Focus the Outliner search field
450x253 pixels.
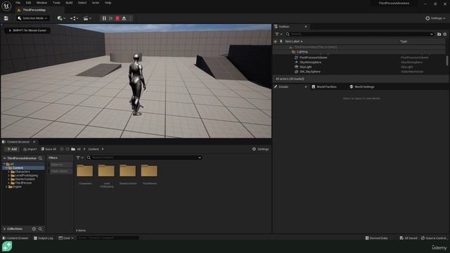[x=360, y=34]
